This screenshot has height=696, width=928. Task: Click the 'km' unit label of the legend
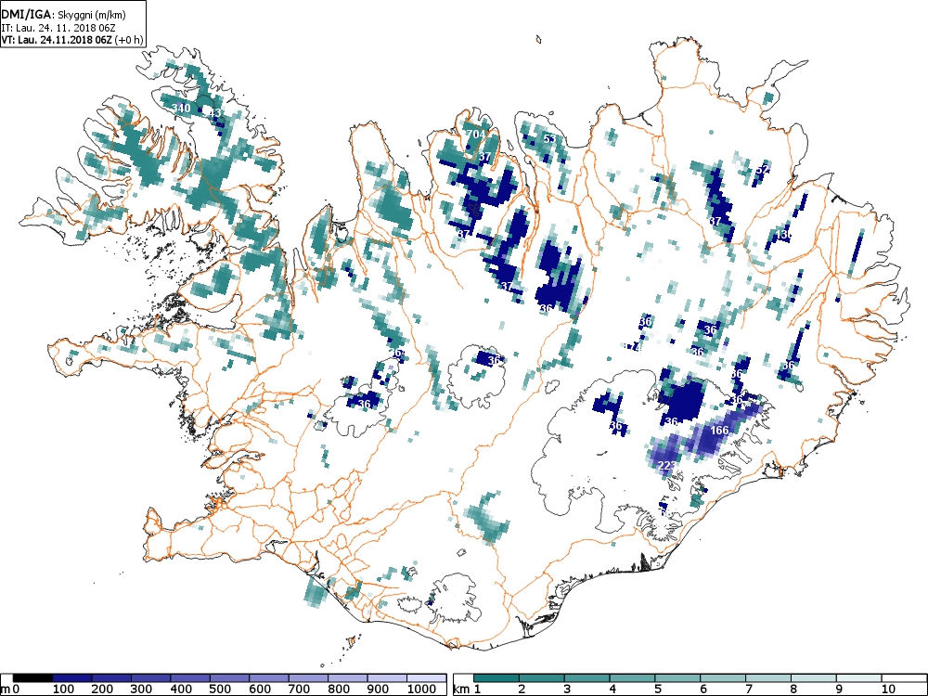click(461, 689)
